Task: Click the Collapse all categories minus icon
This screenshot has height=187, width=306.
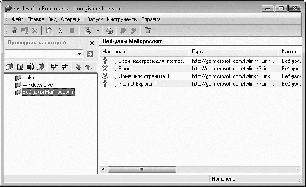Action: point(65,67)
